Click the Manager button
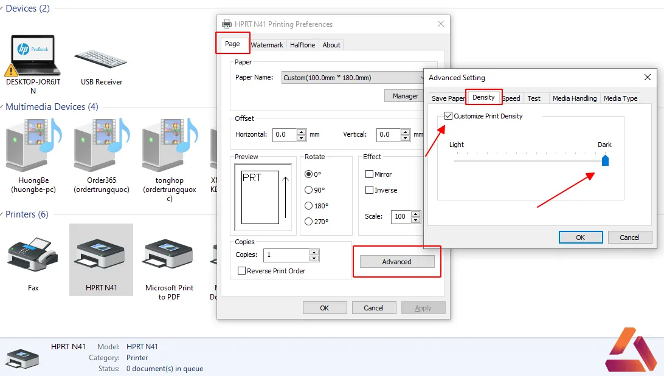The image size is (664, 376). 405,96
